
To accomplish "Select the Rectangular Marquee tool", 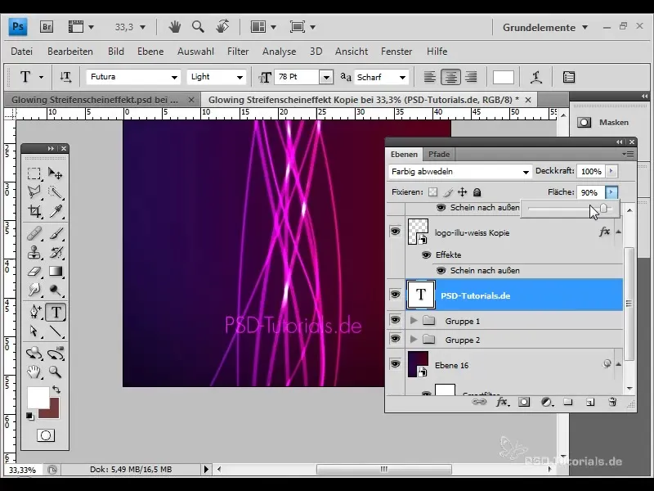I will pyautogui.click(x=34, y=173).
